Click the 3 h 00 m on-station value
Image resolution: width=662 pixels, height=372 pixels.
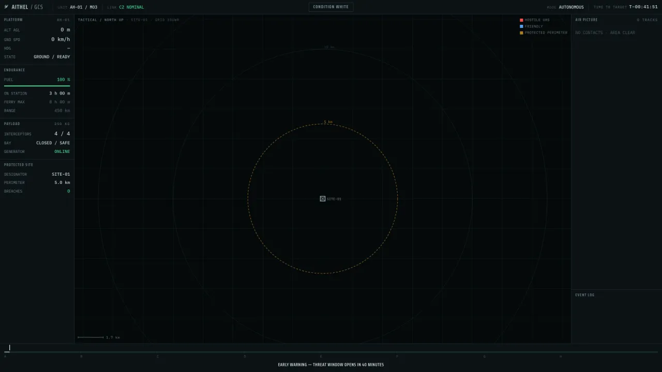pos(59,94)
